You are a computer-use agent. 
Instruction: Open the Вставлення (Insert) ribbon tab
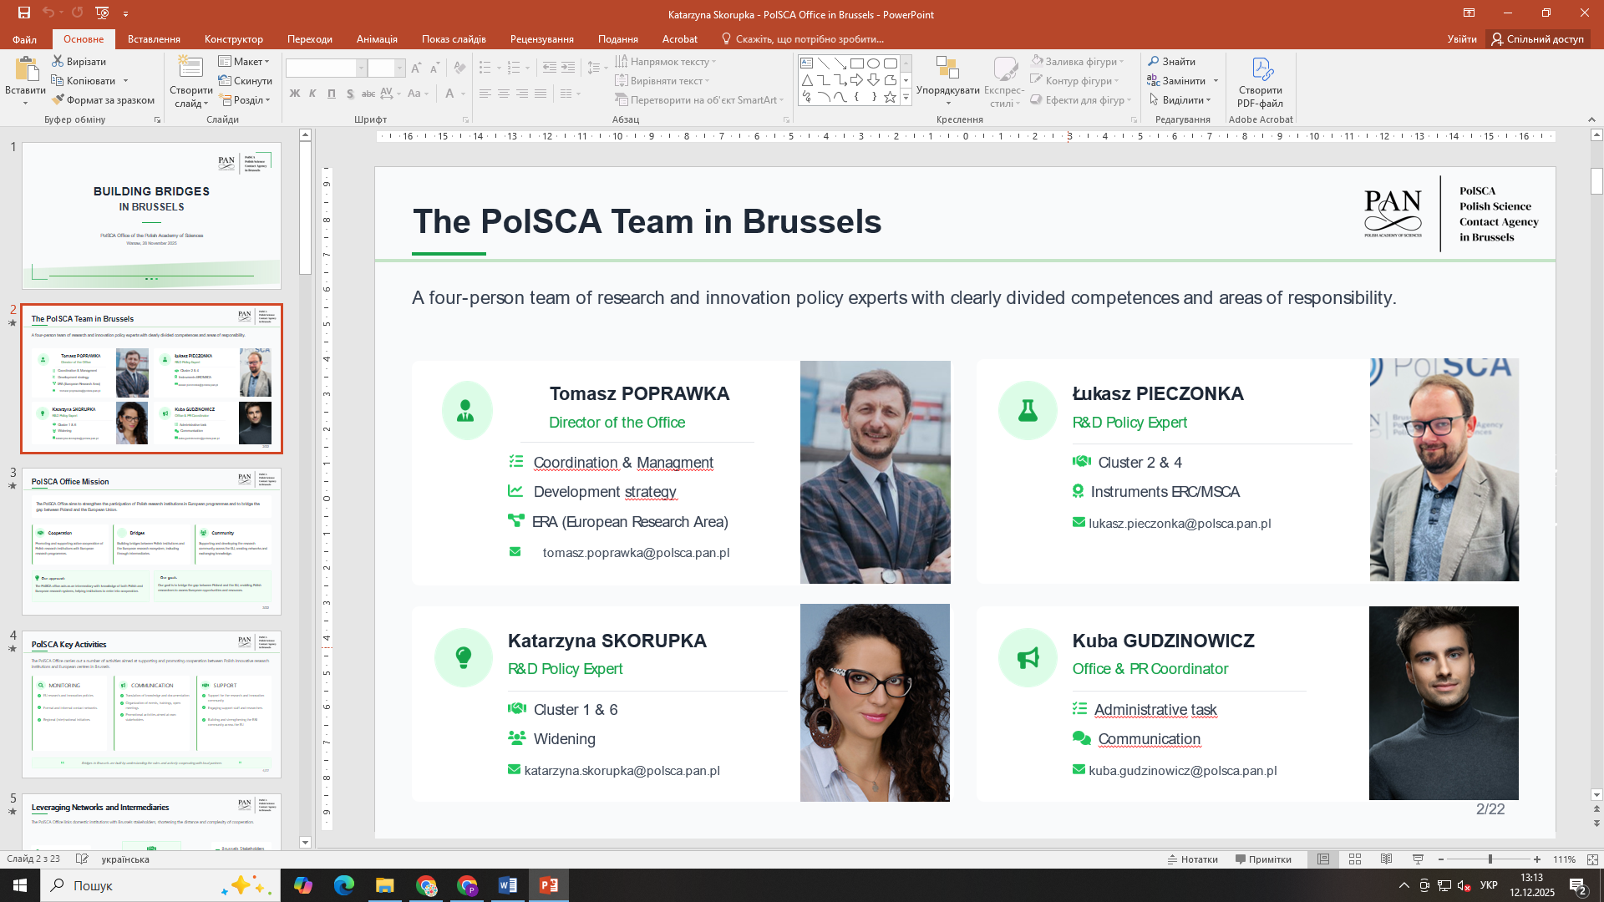(x=154, y=39)
